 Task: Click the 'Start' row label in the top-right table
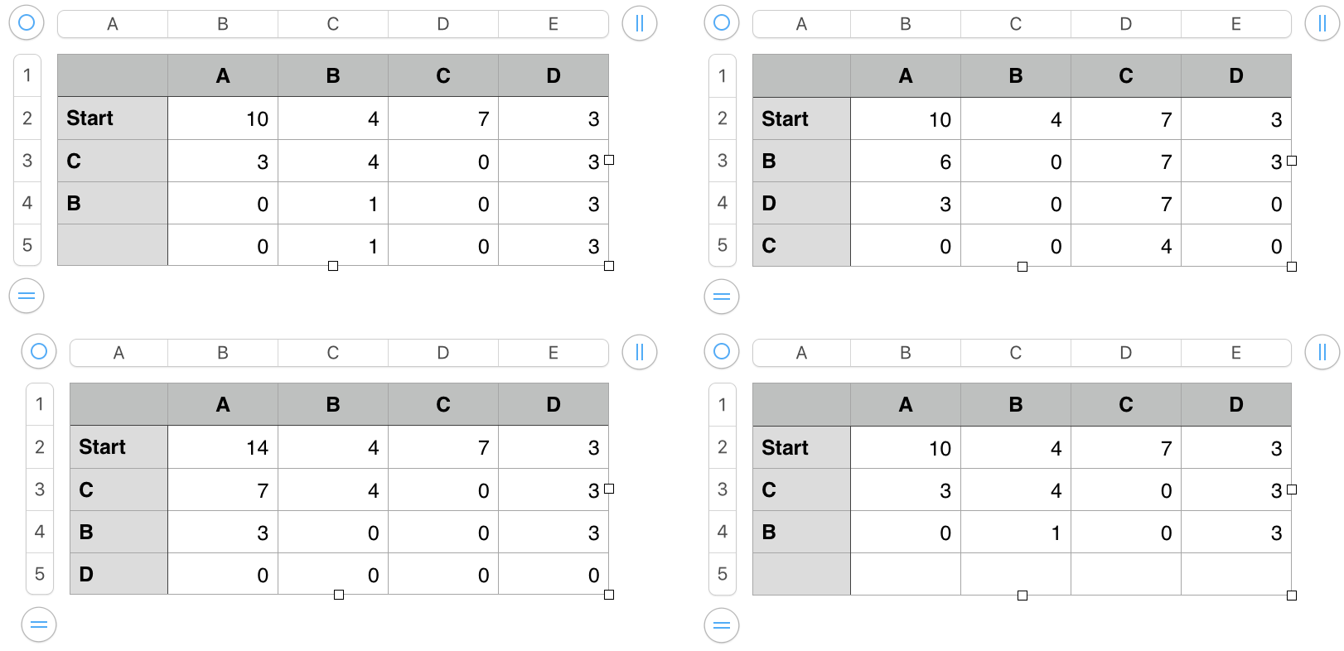click(801, 119)
